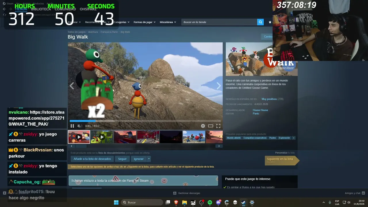Open the House House developer link
Viewport: 368px width, 207px height.
click(x=260, y=110)
